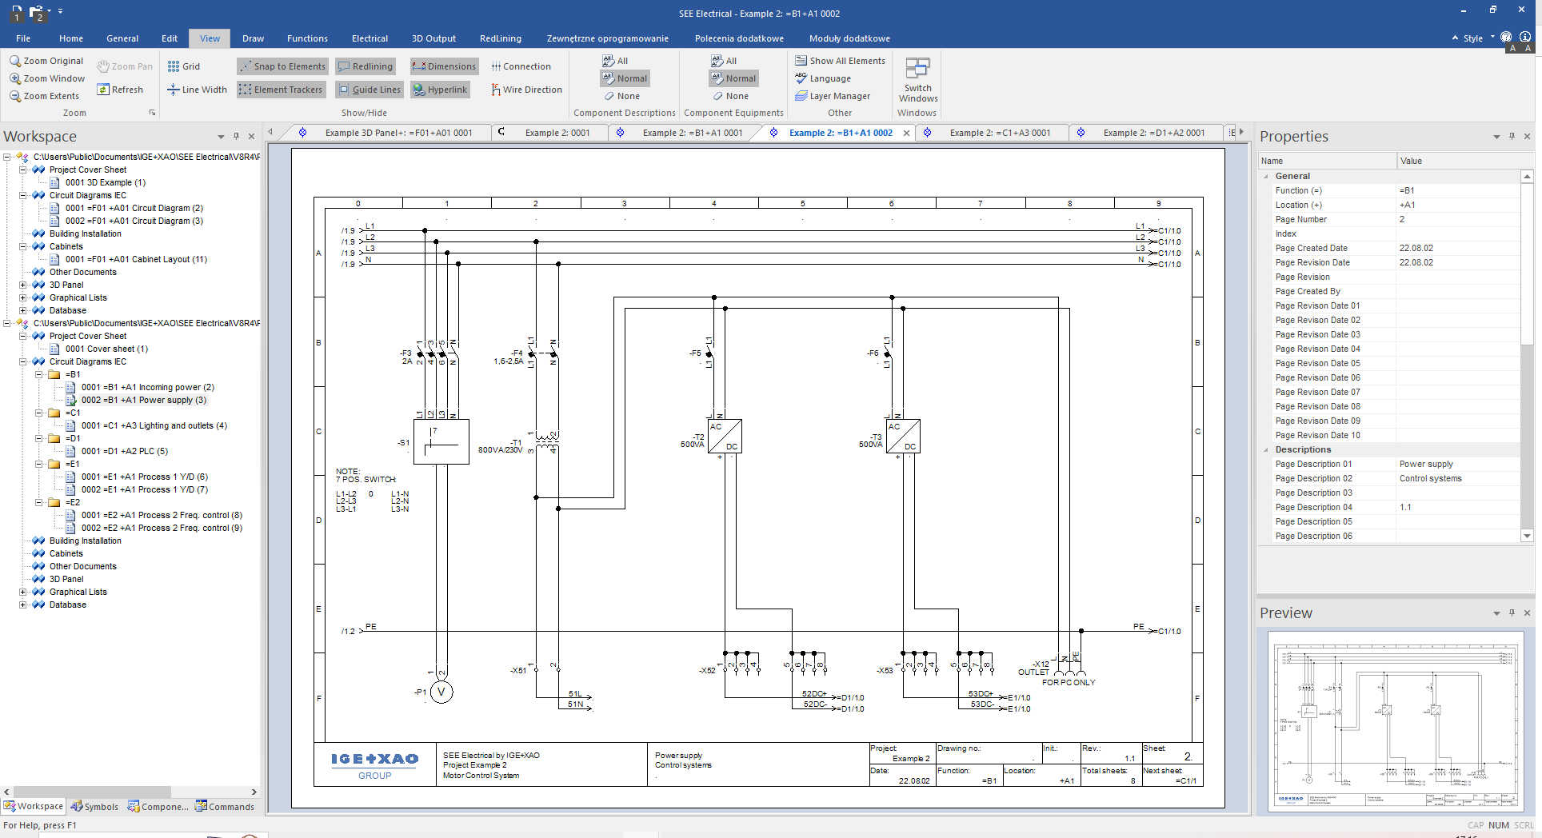The image size is (1542, 838).
Task: Select the Line Width tool
Action: coord(197,90)
